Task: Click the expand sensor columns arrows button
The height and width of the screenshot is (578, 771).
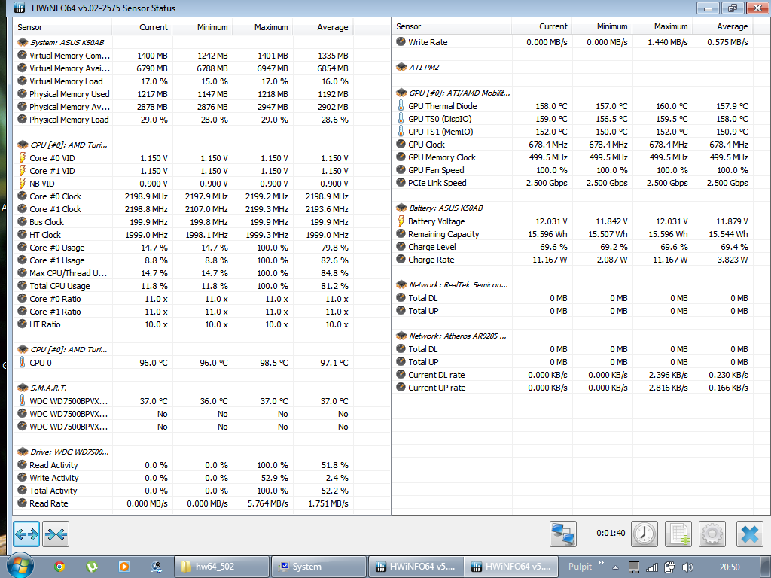Action: pos(26,534)
